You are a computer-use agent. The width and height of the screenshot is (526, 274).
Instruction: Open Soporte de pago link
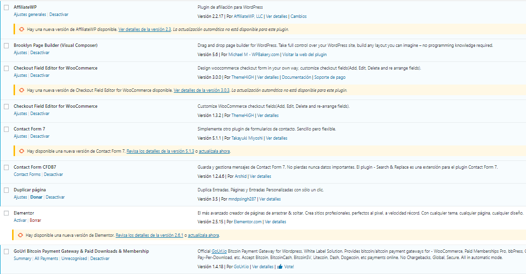coord(330,77)
